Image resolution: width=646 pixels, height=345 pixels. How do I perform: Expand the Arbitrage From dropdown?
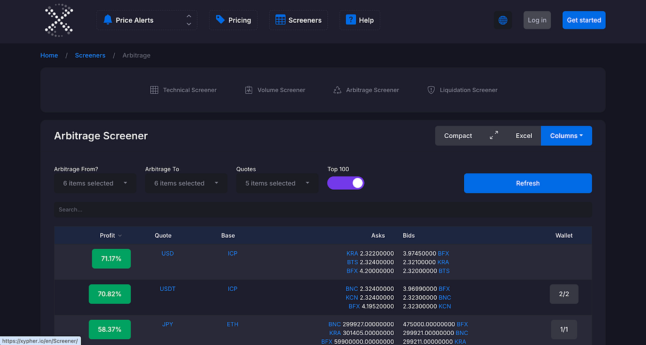pos(95,183)
